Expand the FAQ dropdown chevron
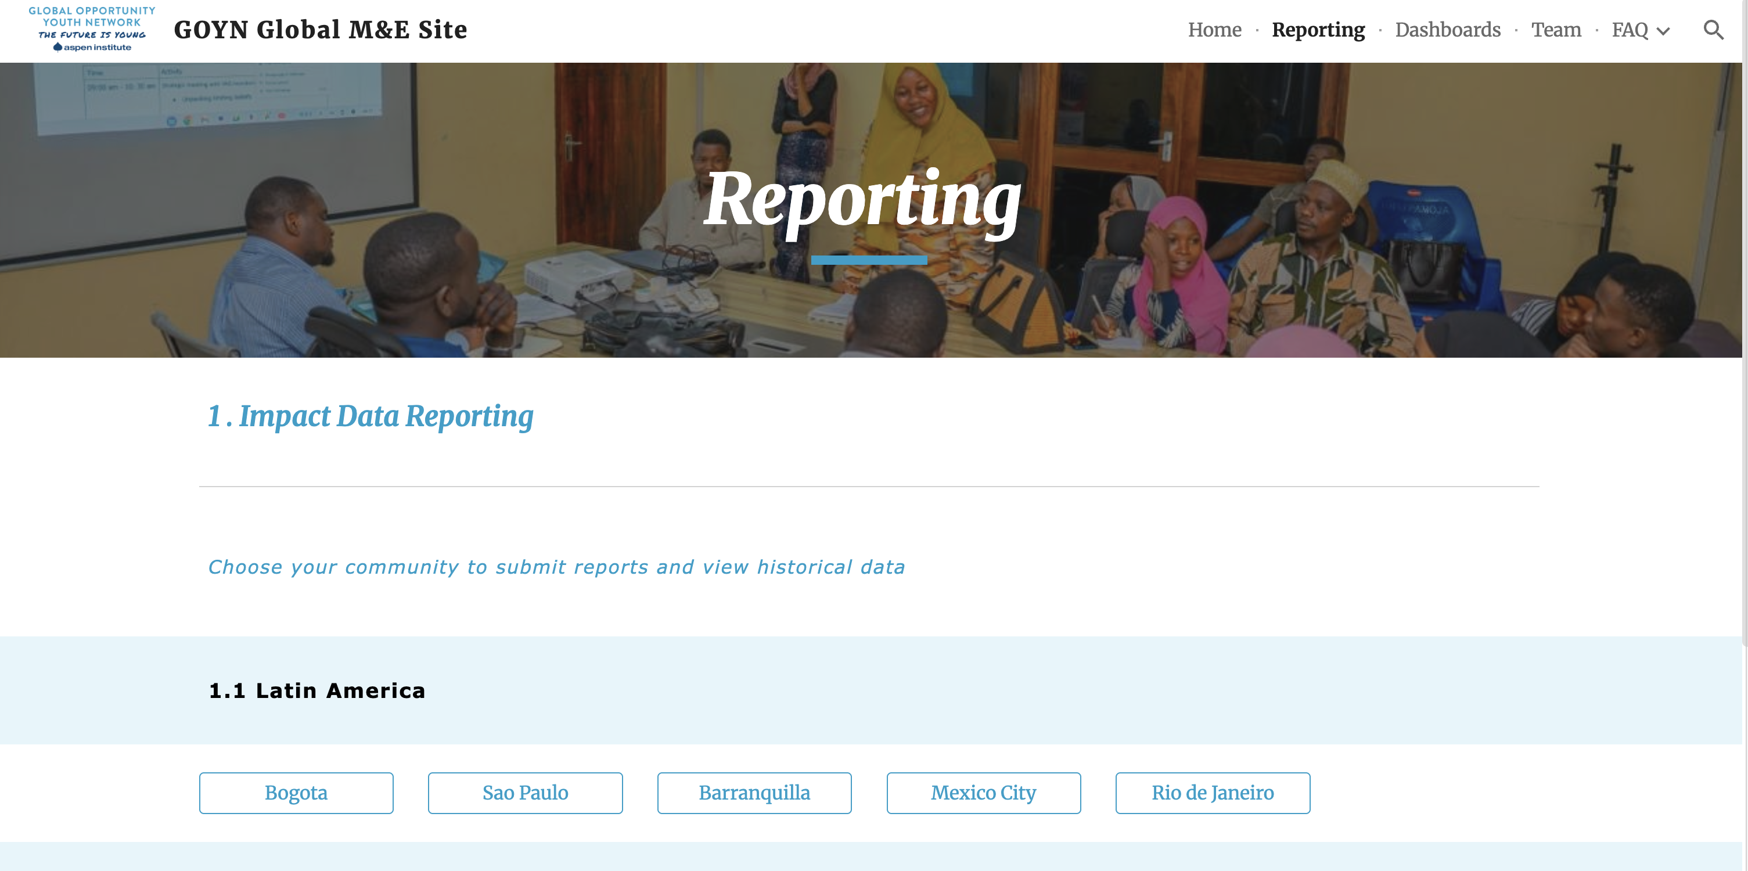 point(1663,31)
